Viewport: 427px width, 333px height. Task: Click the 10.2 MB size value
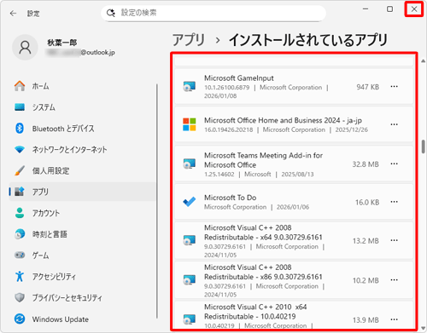[x=366, y=280]
